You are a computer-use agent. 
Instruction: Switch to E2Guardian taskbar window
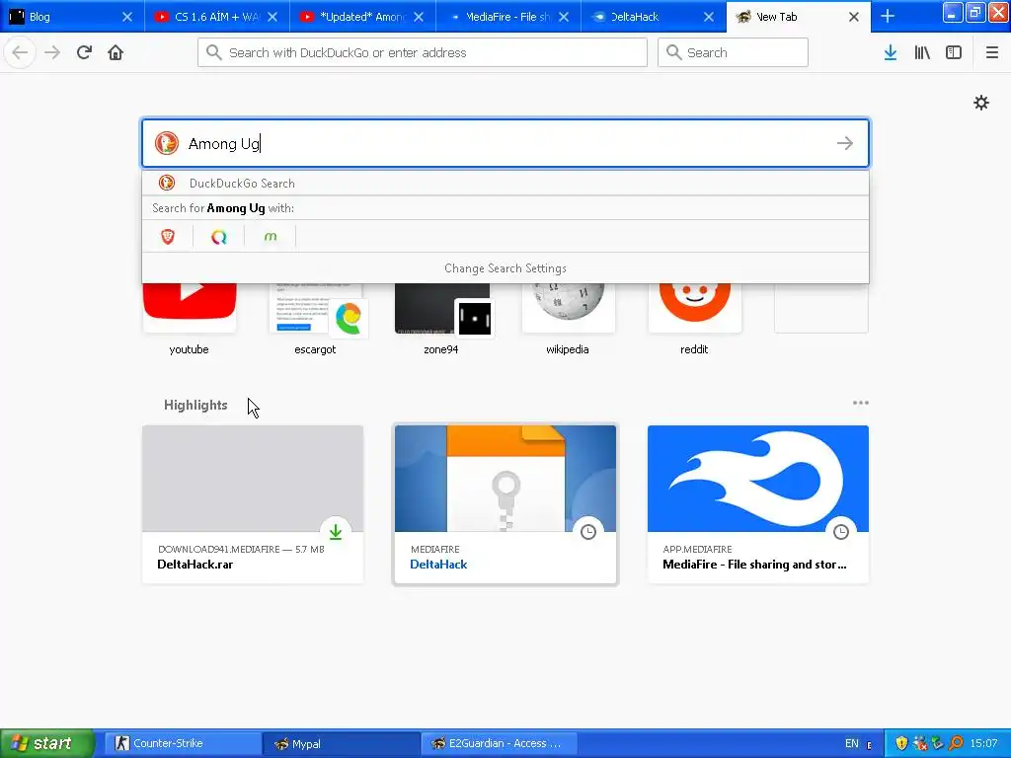point(499,743)
